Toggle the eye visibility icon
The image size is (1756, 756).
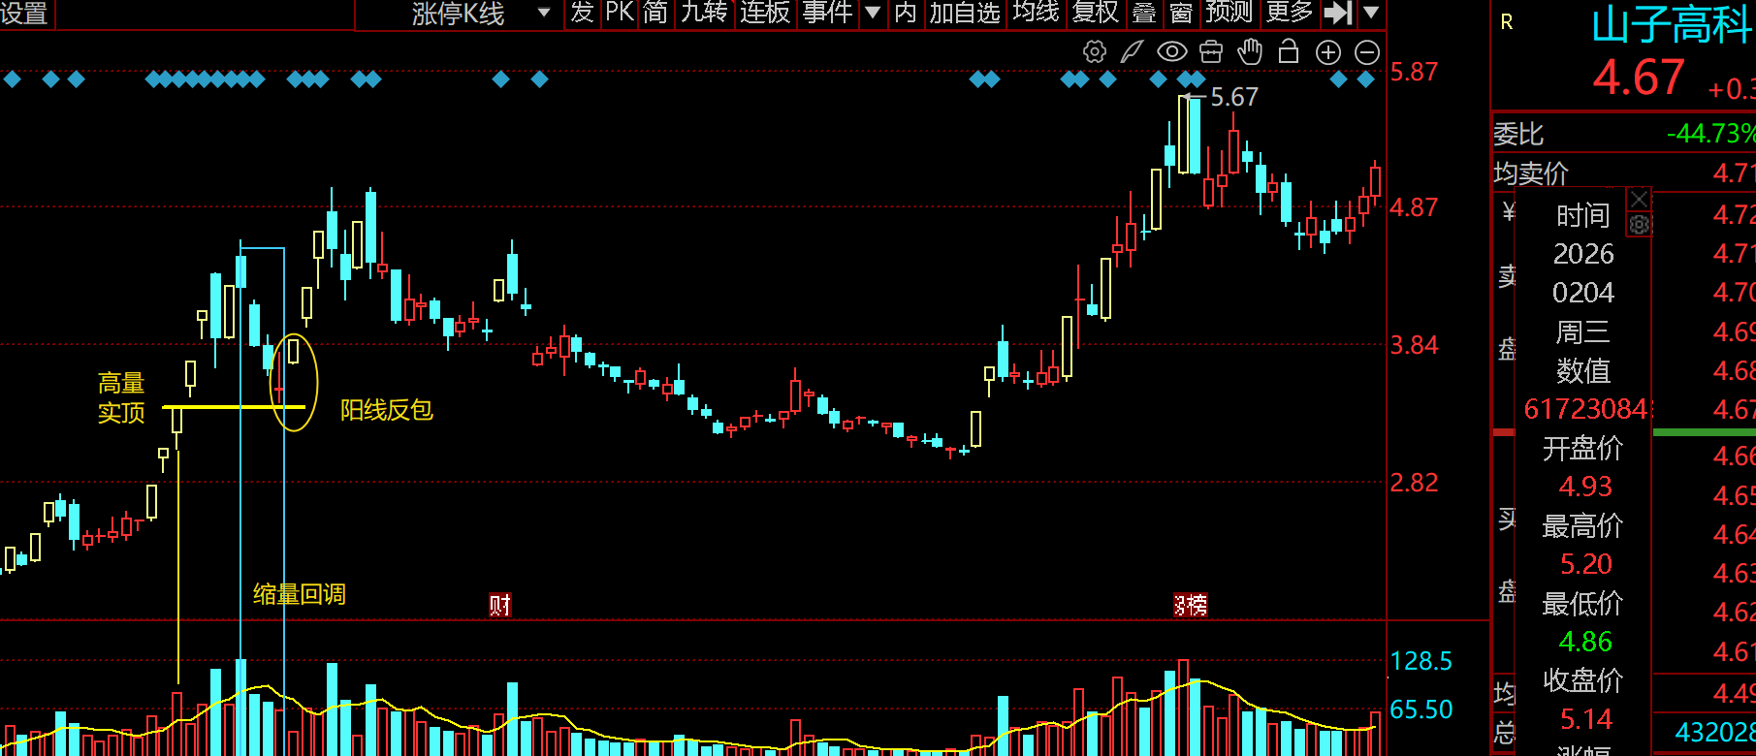click(1171, 52)
